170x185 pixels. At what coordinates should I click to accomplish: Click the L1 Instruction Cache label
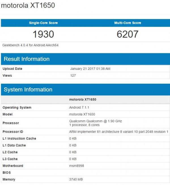(19, 138)
